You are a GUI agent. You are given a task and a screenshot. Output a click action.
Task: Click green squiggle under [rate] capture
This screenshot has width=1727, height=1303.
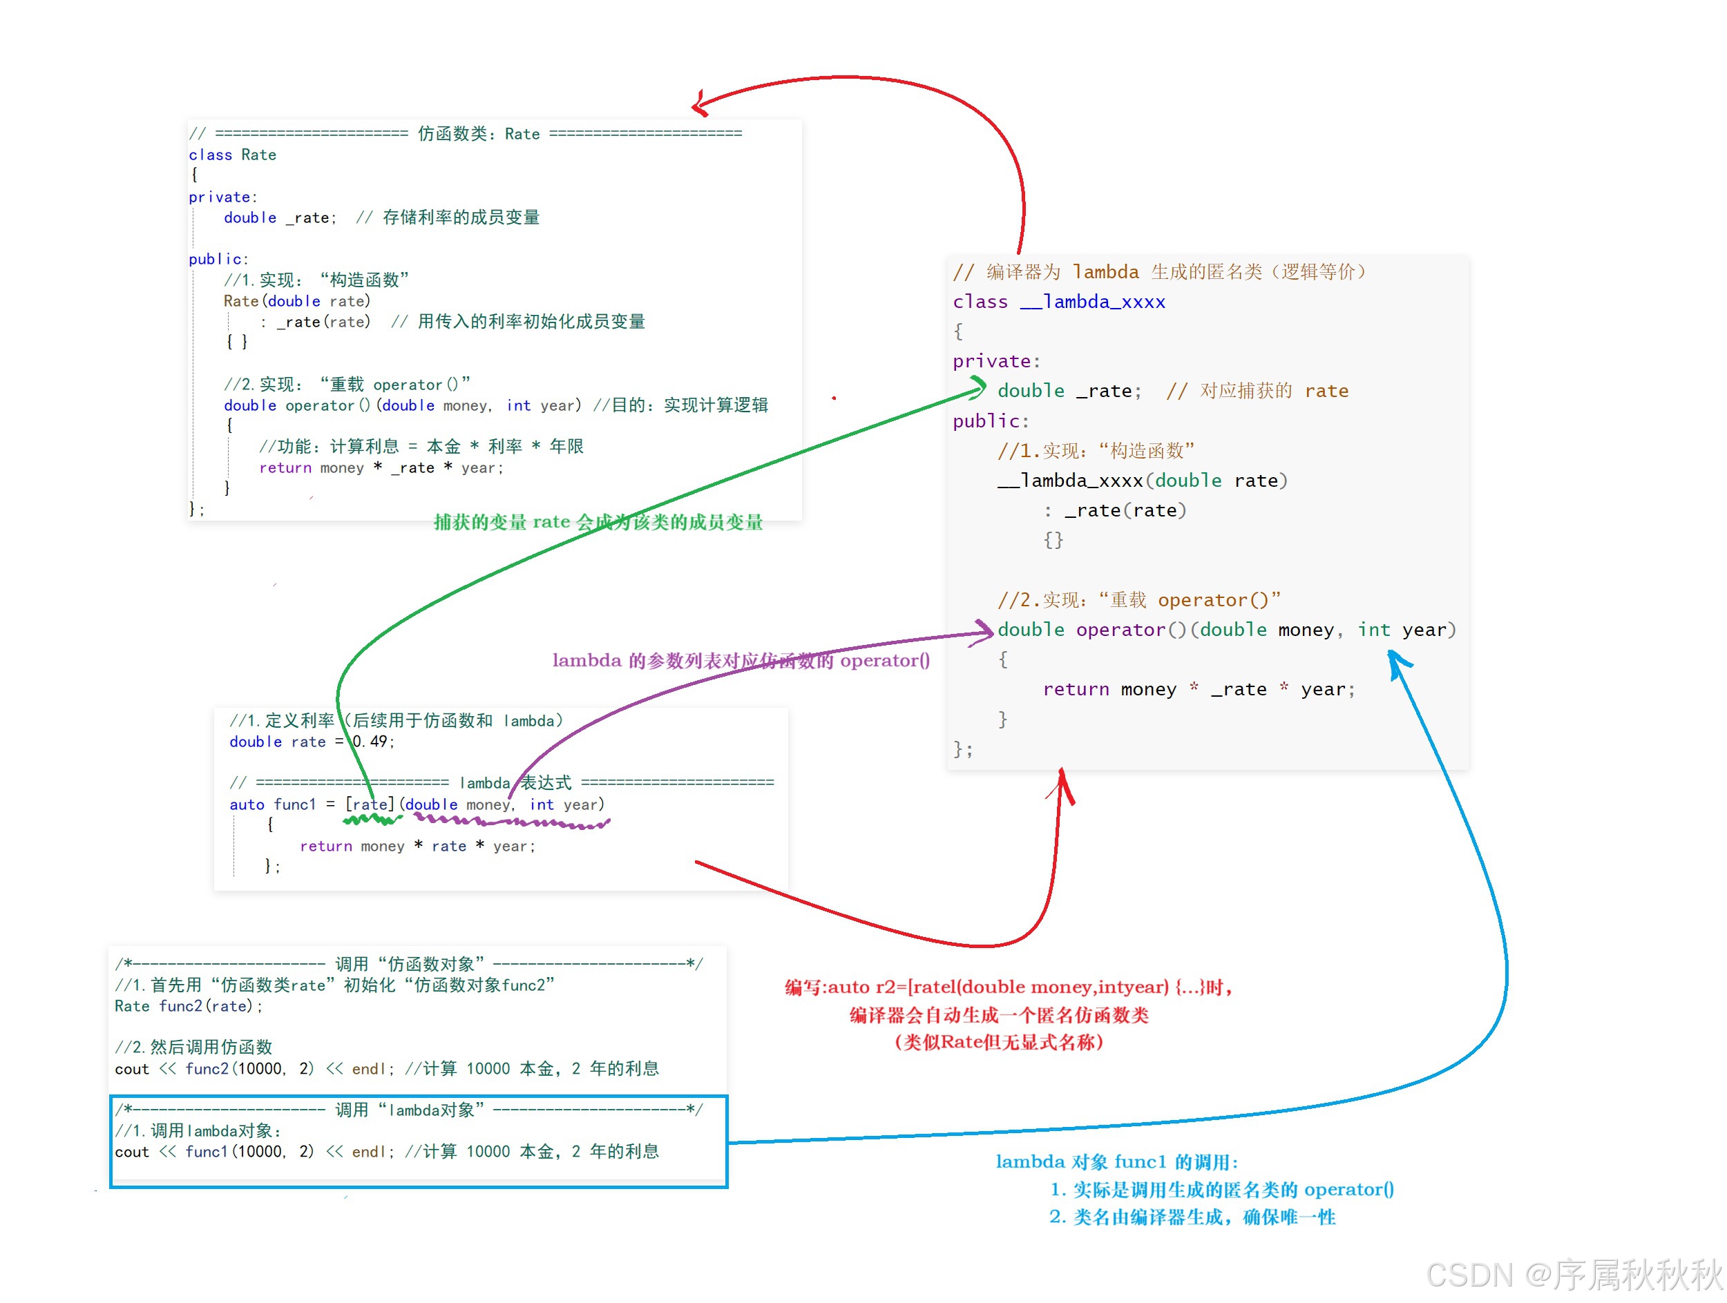(372, 819)
